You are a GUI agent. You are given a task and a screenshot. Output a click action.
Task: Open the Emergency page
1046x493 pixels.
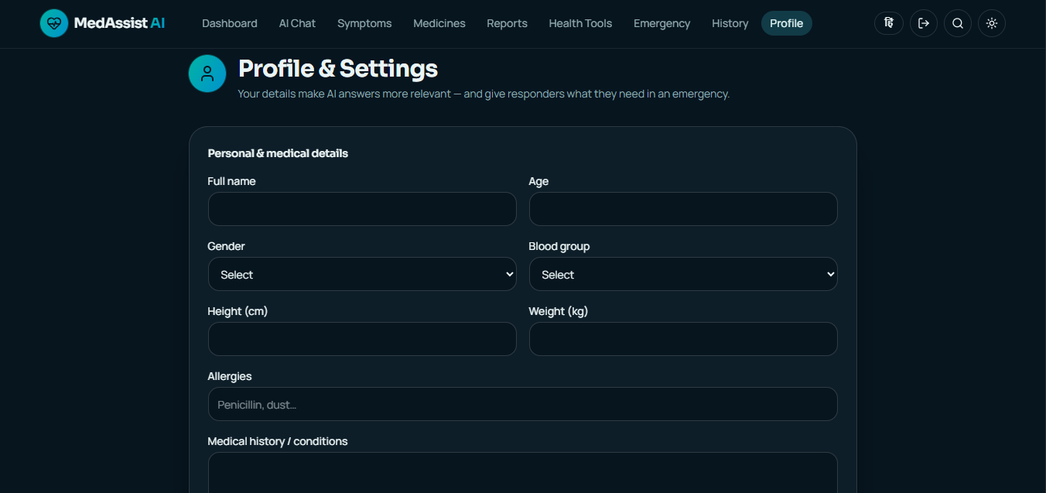click(x=661, y=23)
